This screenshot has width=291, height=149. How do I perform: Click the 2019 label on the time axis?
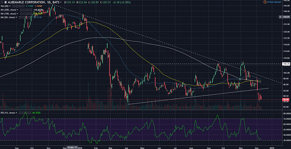point(272,148)
